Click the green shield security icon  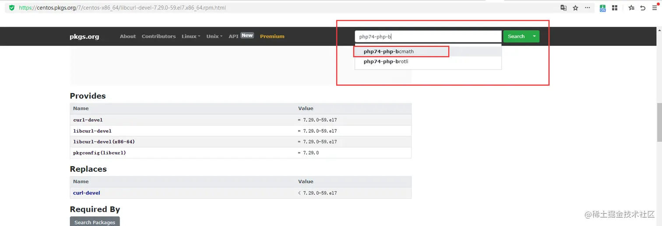[x=11, y=8]
